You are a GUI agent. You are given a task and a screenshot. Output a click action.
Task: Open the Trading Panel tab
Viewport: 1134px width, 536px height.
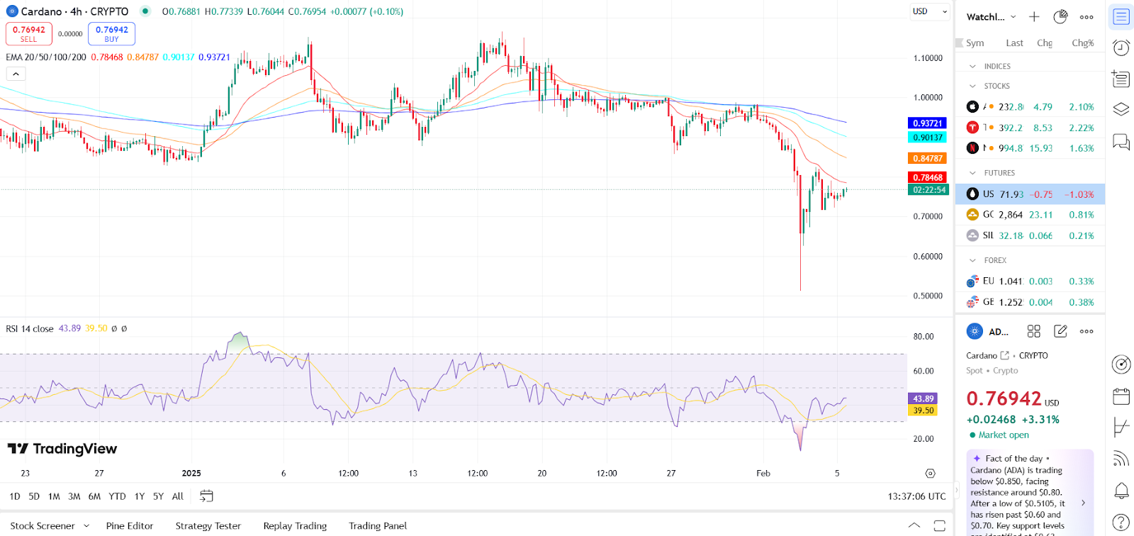point(378,526)
